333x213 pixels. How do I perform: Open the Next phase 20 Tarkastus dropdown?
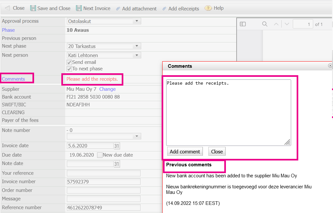[104, 46]
